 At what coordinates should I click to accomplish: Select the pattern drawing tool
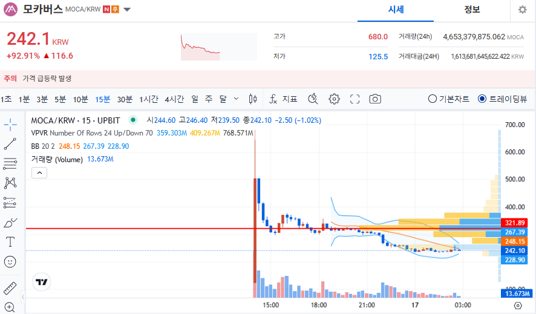pyautogui.click(x=10, y=183)
